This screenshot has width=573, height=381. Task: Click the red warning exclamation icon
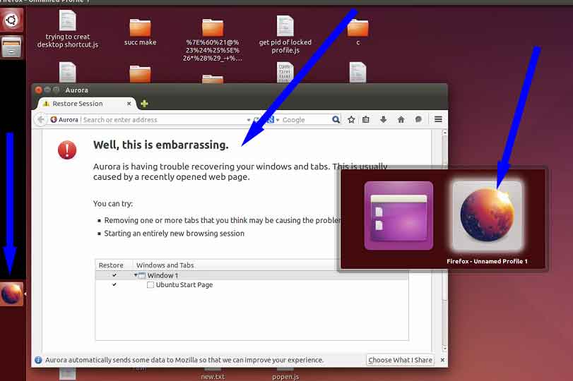(x=67, y=150)
